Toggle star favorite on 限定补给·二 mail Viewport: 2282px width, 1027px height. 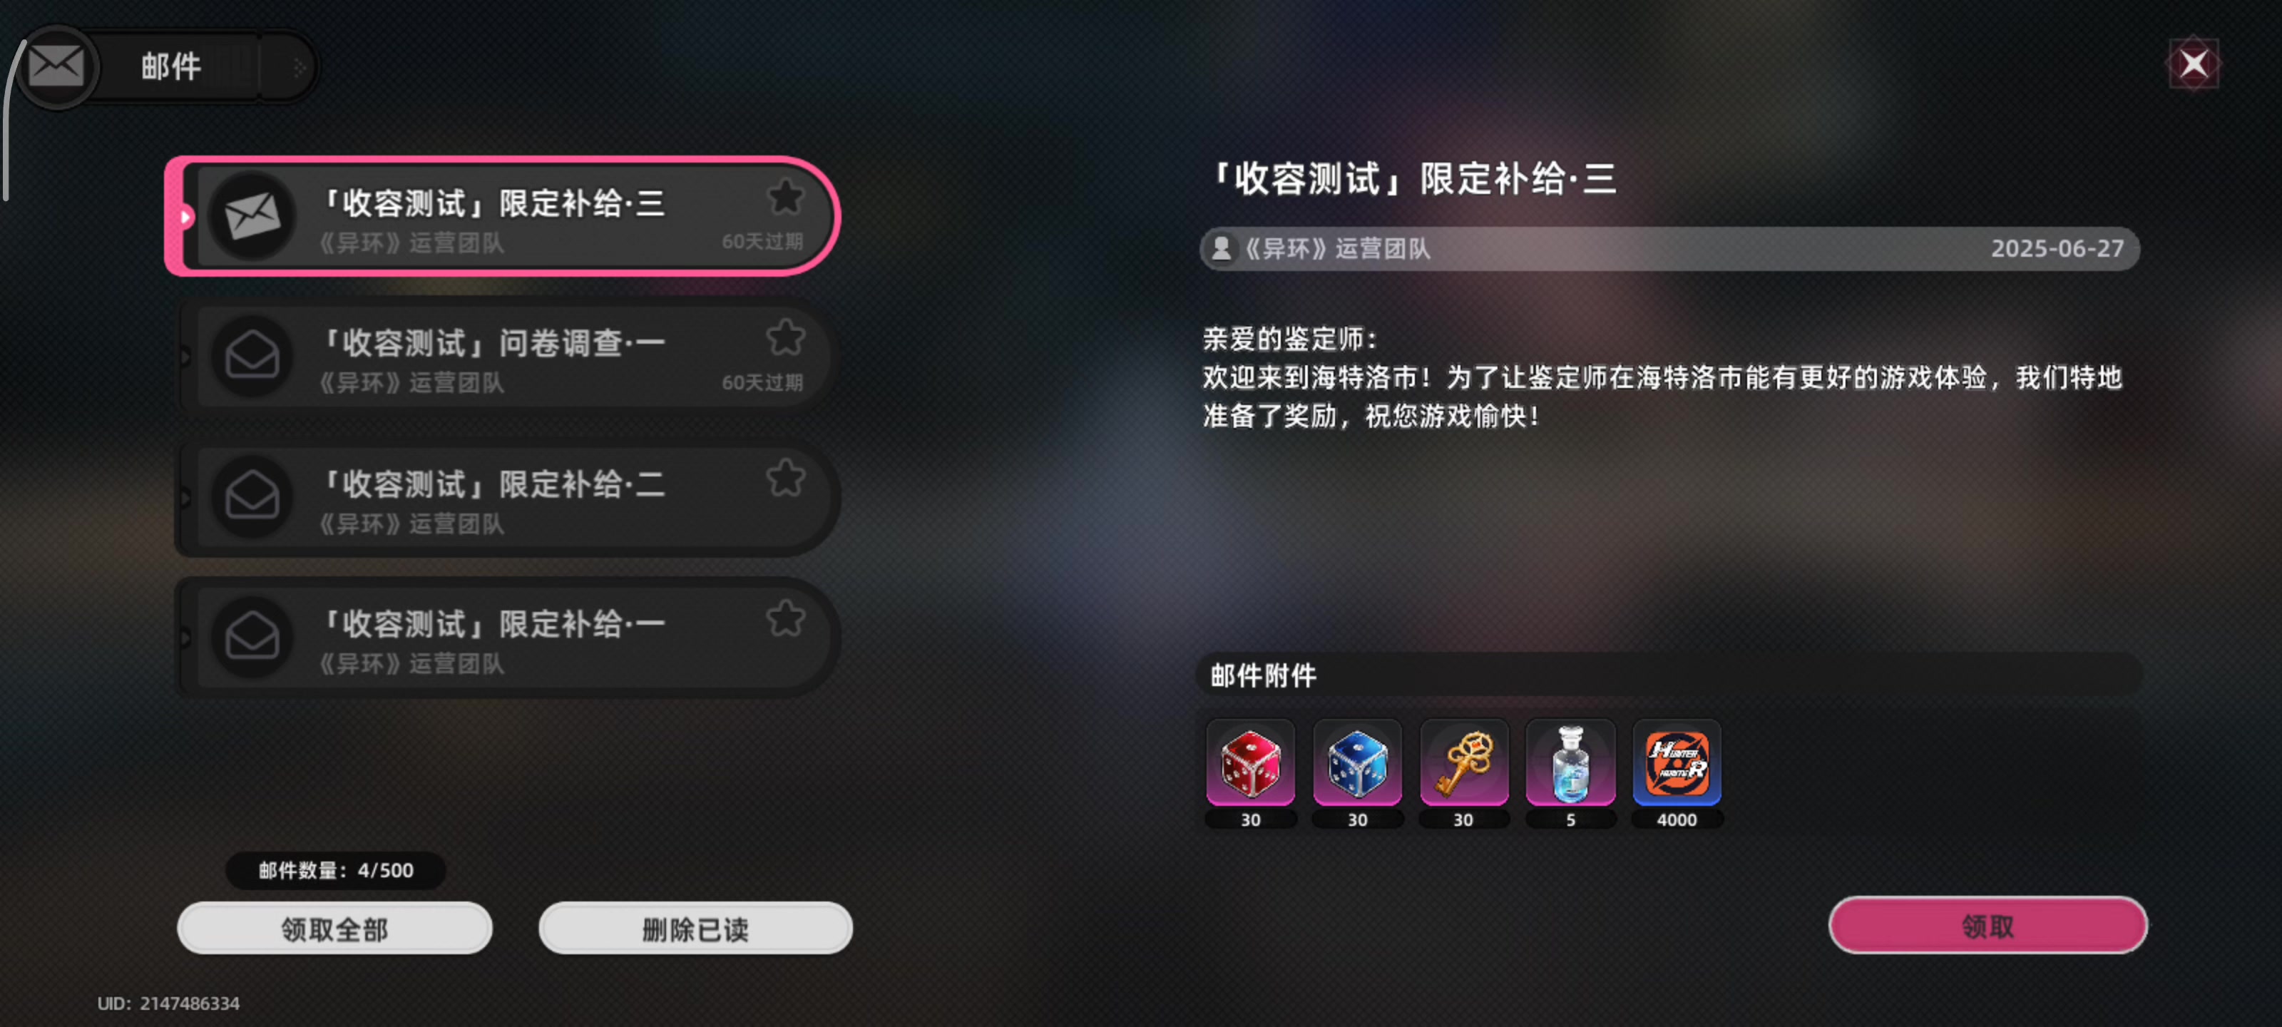pos(785,479)
